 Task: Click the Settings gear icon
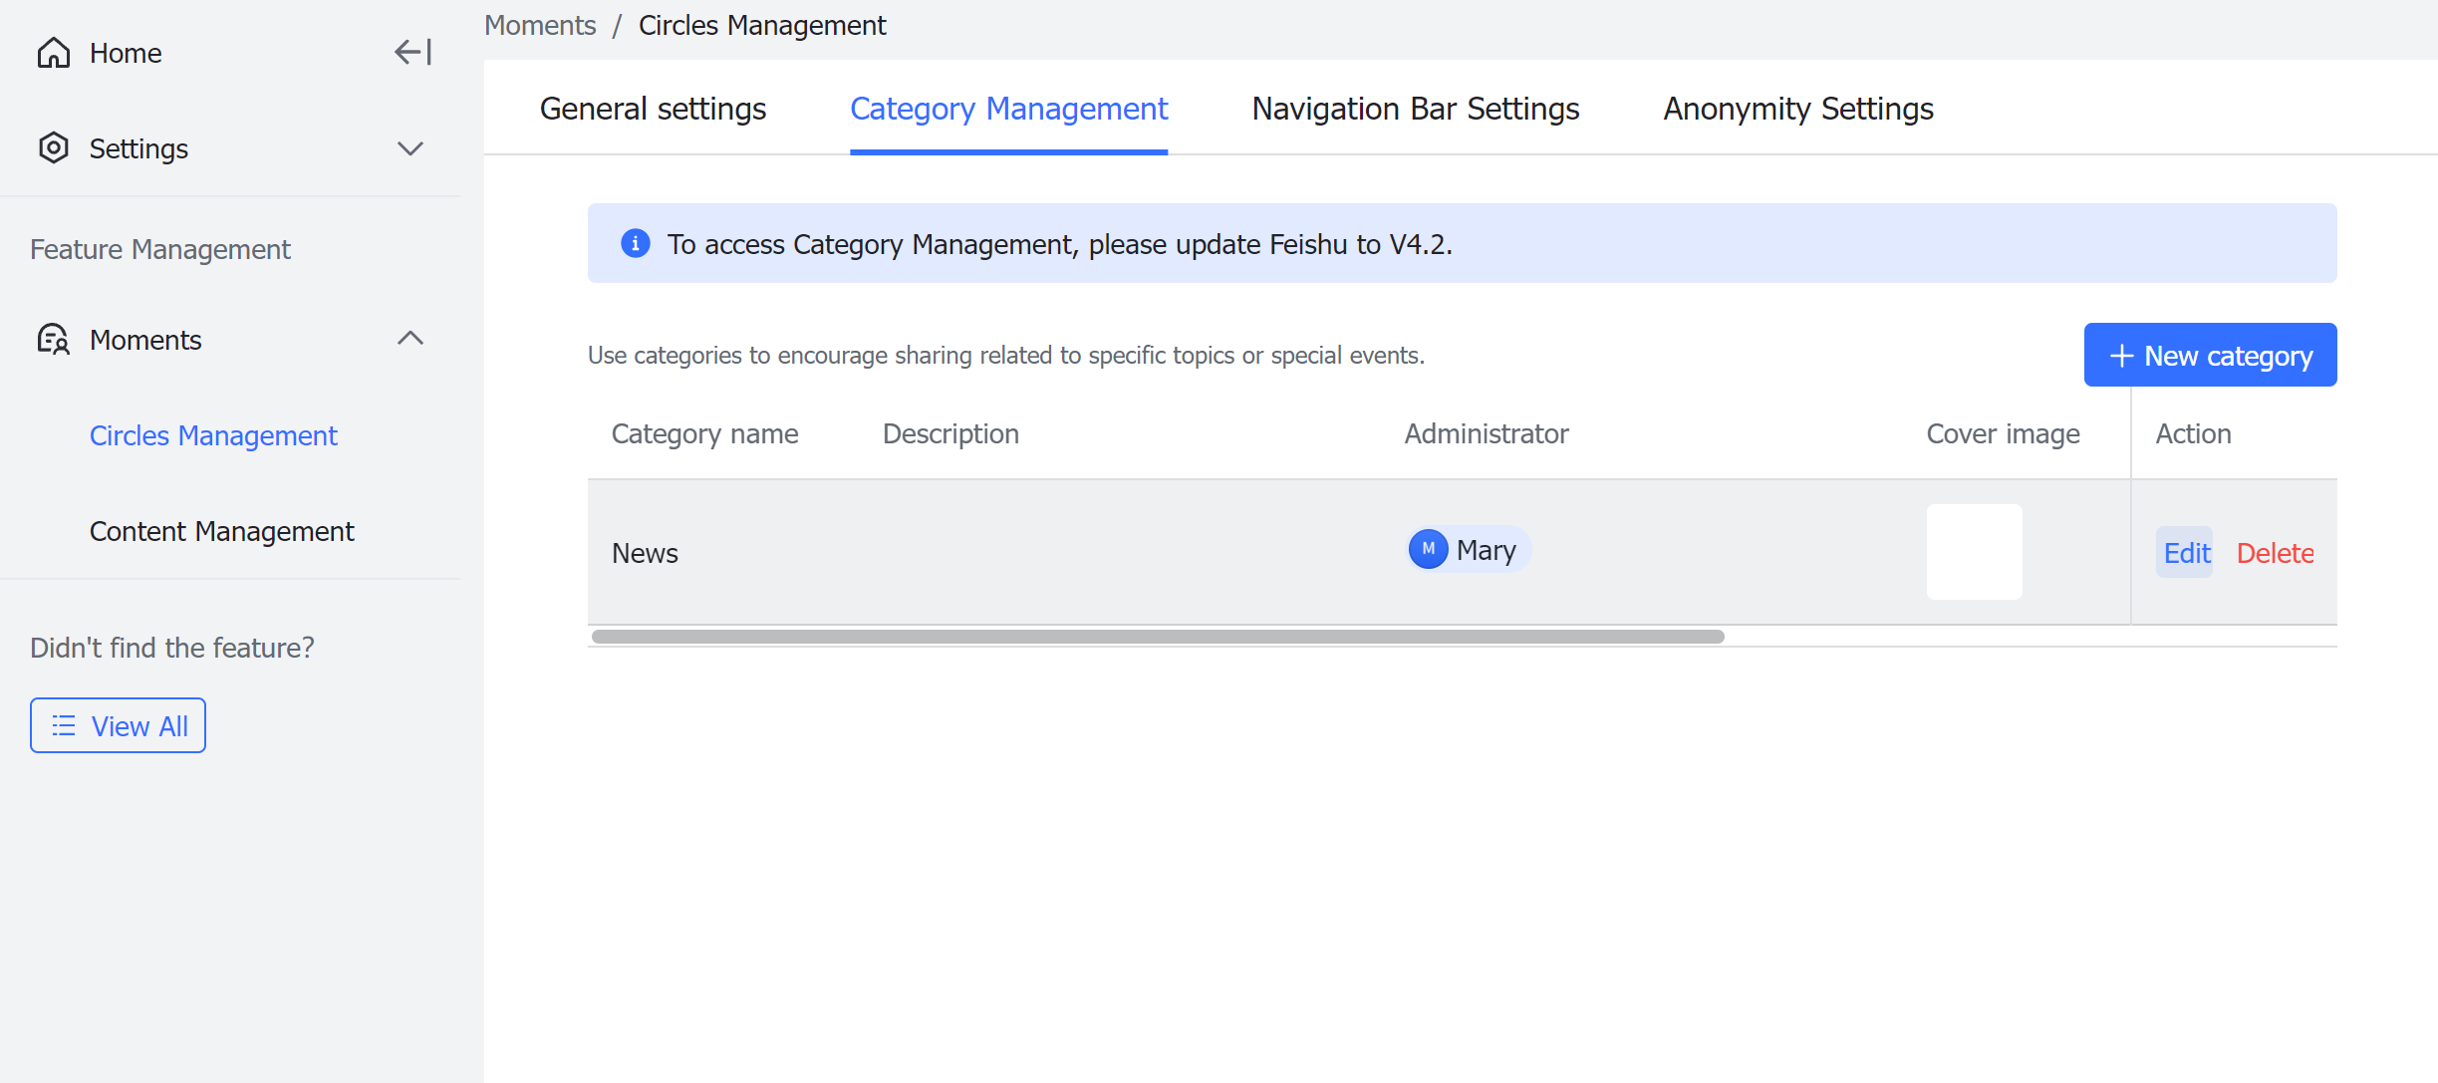[54, 147]
